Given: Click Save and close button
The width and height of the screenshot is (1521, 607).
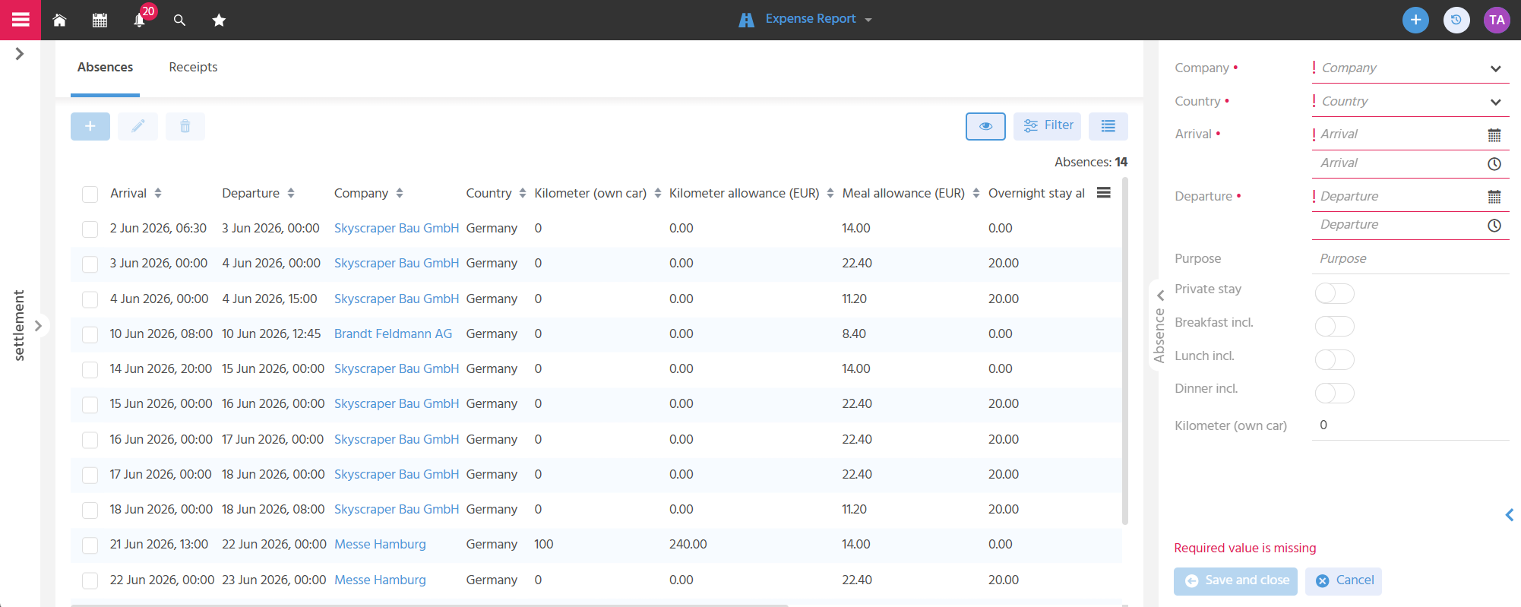Looking at the screenshot, I should [1235, 581].
